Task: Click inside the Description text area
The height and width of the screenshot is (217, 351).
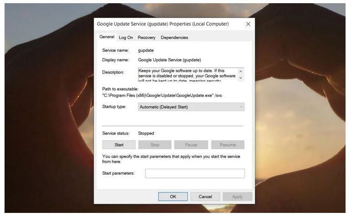Action: pyautogui.click(x=187, y=75)
